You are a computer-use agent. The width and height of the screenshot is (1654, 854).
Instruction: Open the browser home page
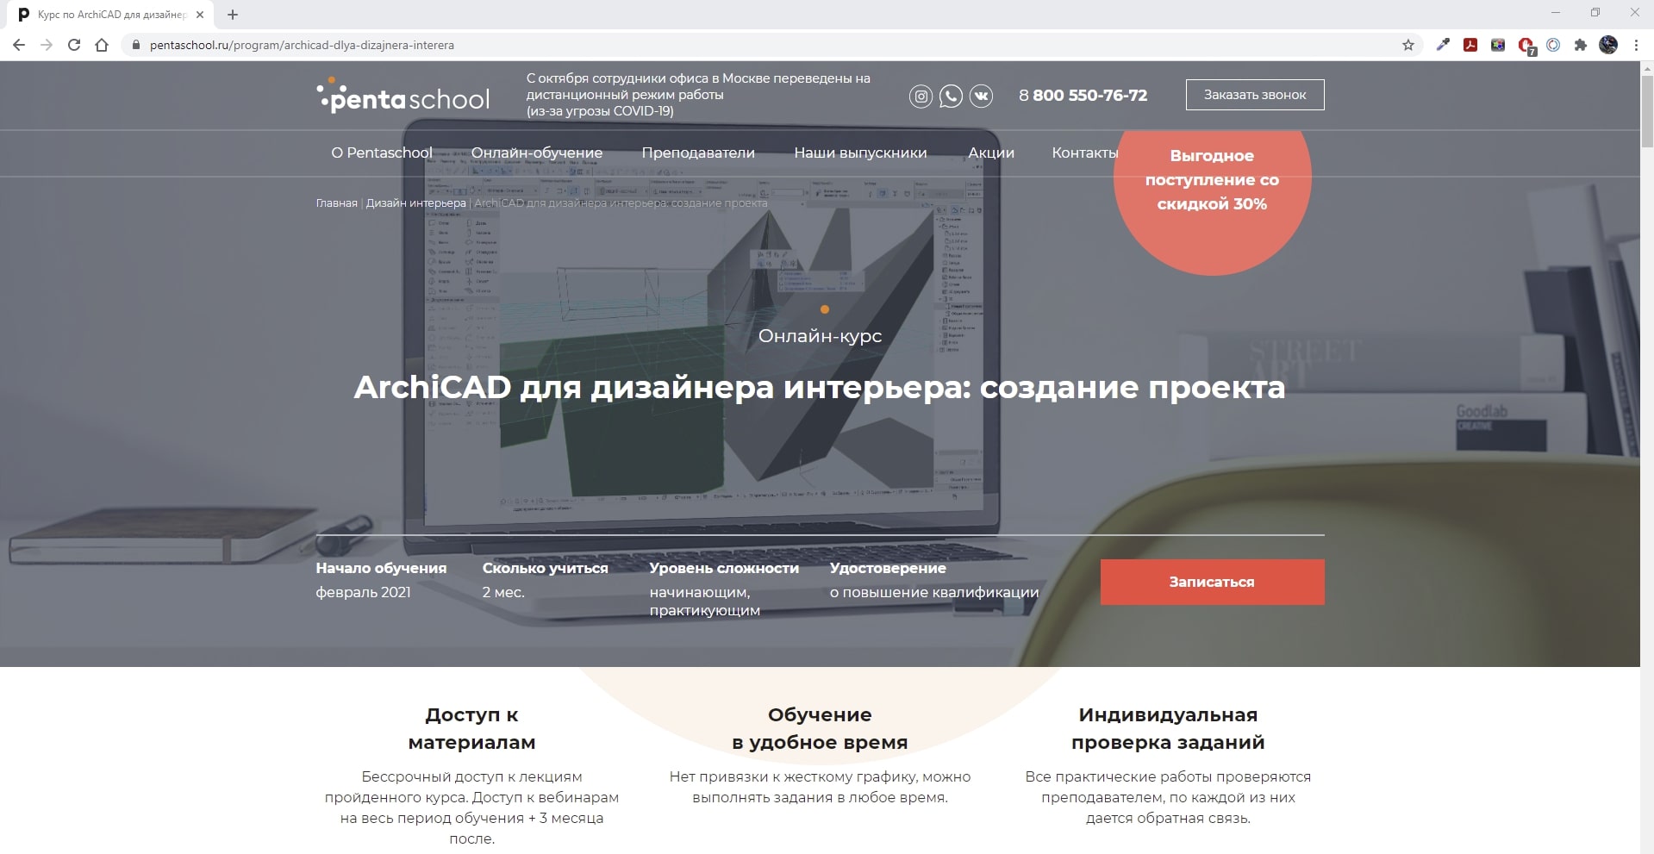click(102, 45)
